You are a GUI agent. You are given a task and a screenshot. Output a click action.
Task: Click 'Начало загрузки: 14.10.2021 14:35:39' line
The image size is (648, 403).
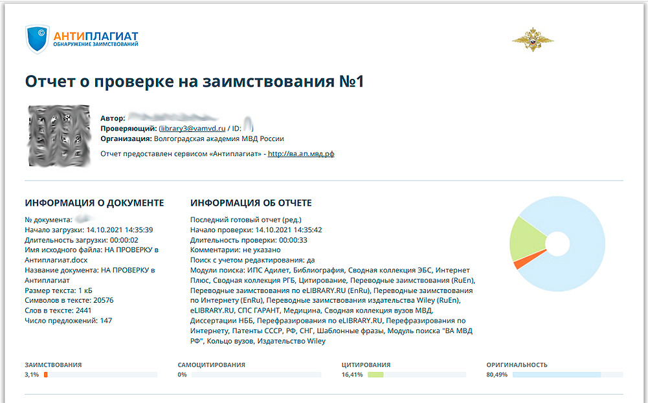coord(89,230)
